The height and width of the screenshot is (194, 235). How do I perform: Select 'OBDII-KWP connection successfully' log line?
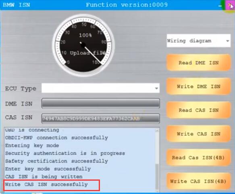click(56, 138)
